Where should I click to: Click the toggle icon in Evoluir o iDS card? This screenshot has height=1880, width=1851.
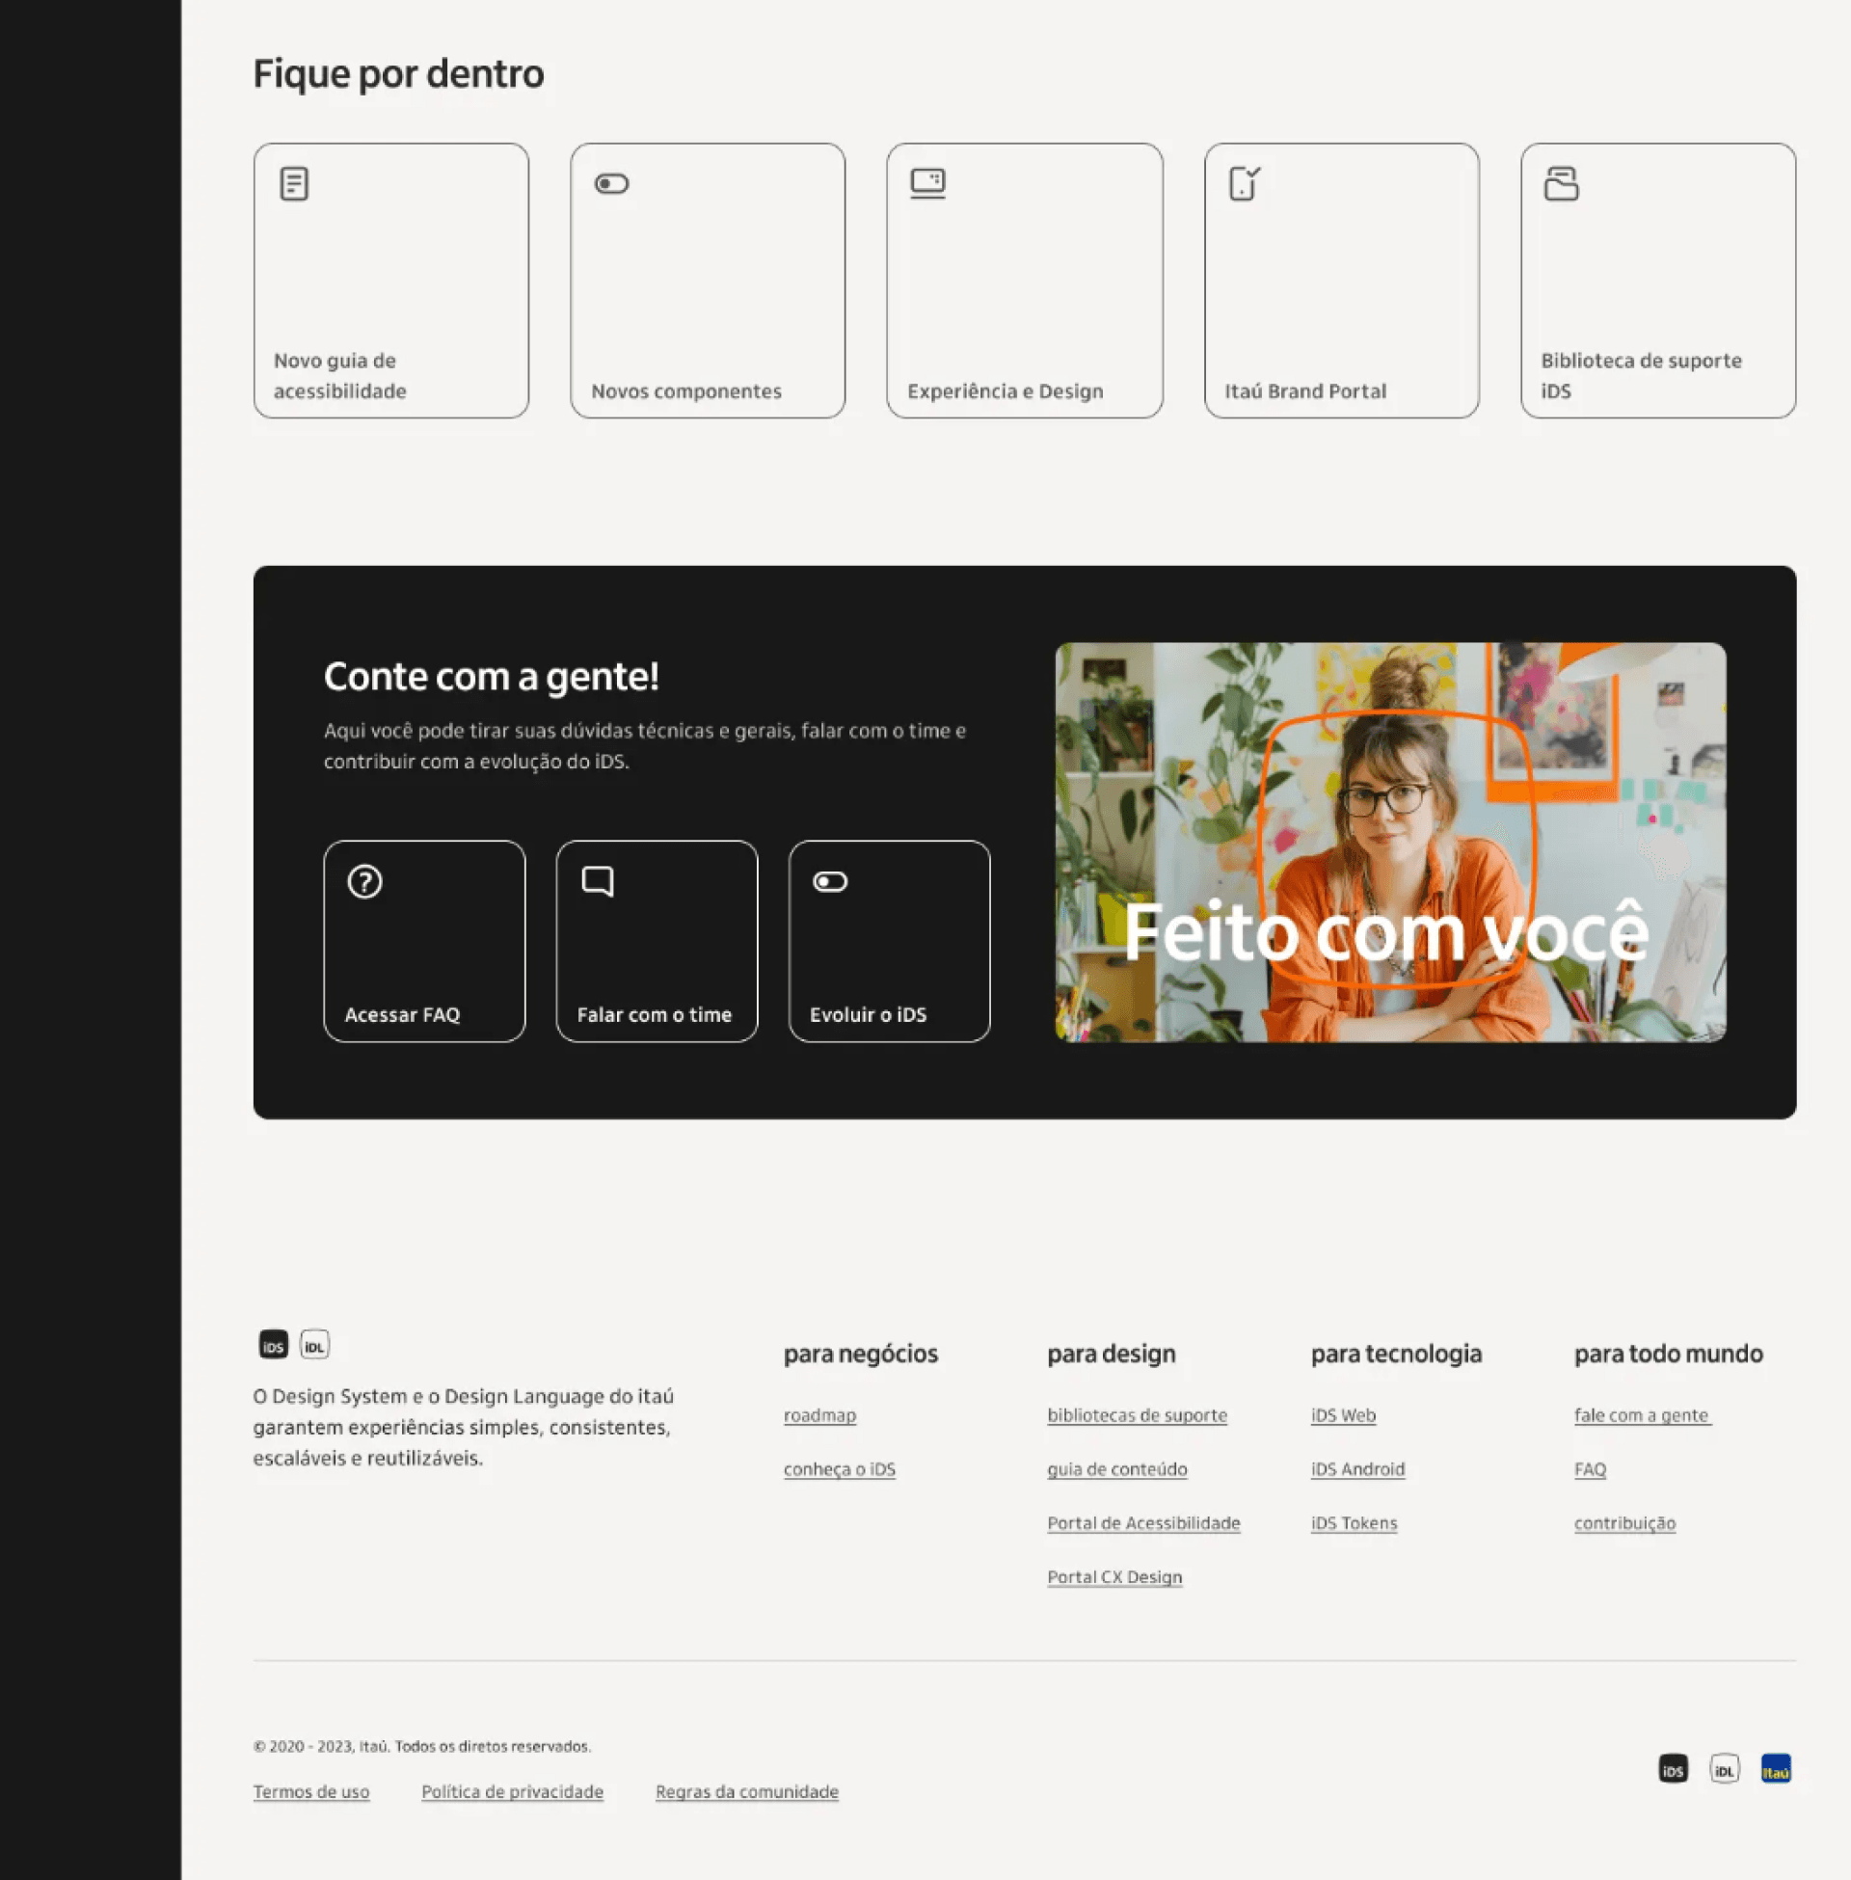pyautogui.click(x=829, y=882)
